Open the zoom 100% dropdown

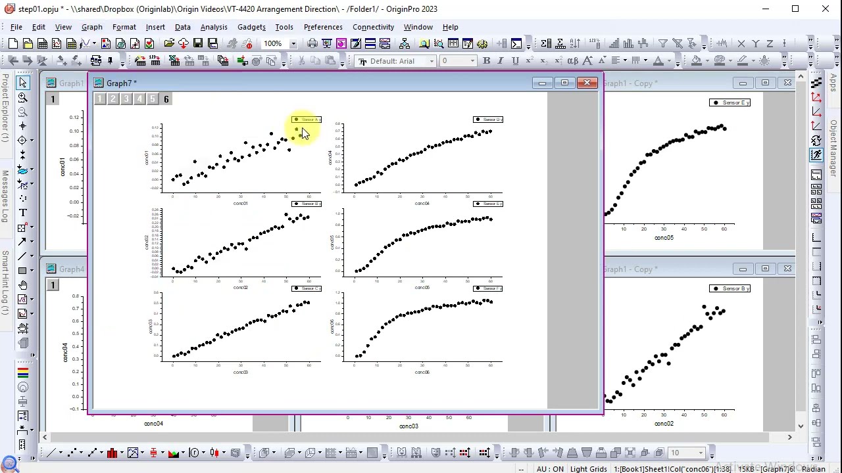pos(293,44)
